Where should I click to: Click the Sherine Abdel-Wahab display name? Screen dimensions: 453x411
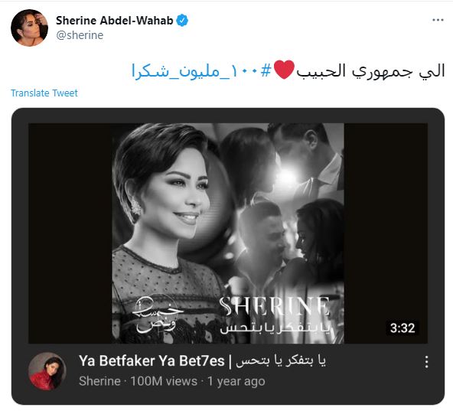[115, 20]
